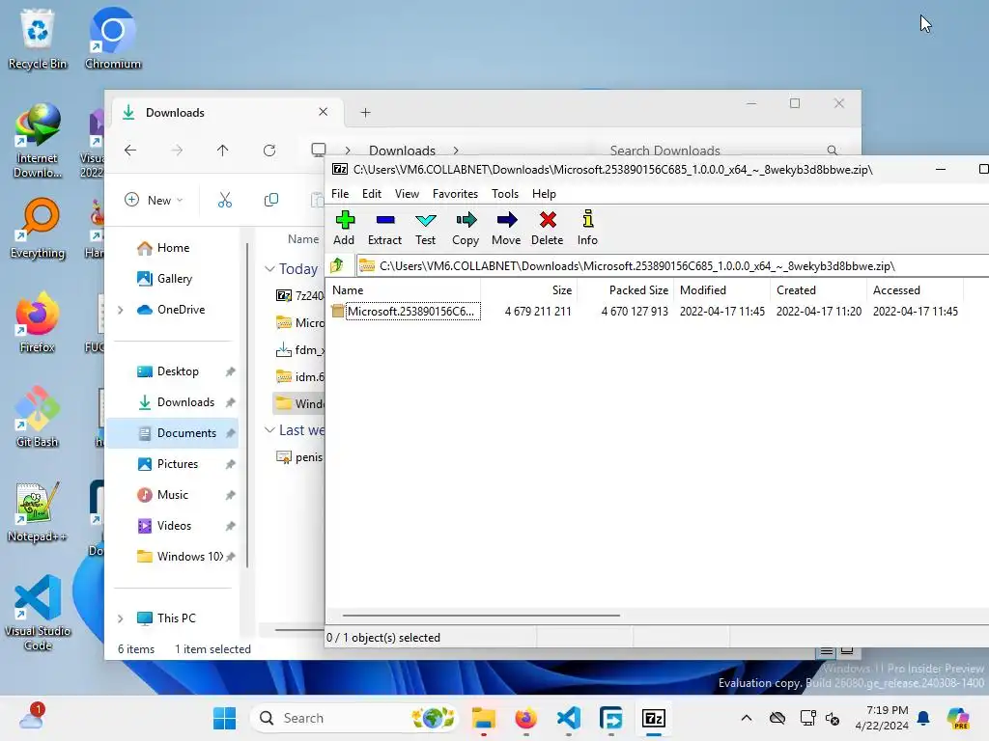Click the 7-Zip address path field
This screenshot has height=741, width=989.
(672, 266)
